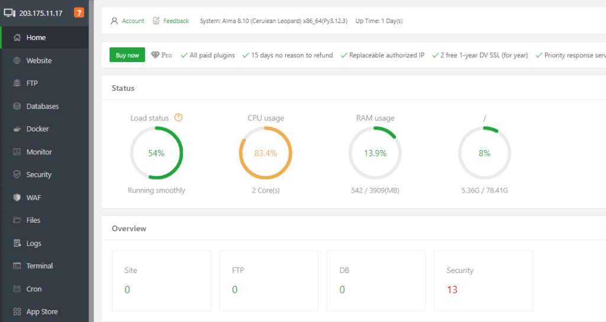Screen dimensions: 606x322
Task: Open the Security menu label in sidebar
Action: tap(38, 175)
